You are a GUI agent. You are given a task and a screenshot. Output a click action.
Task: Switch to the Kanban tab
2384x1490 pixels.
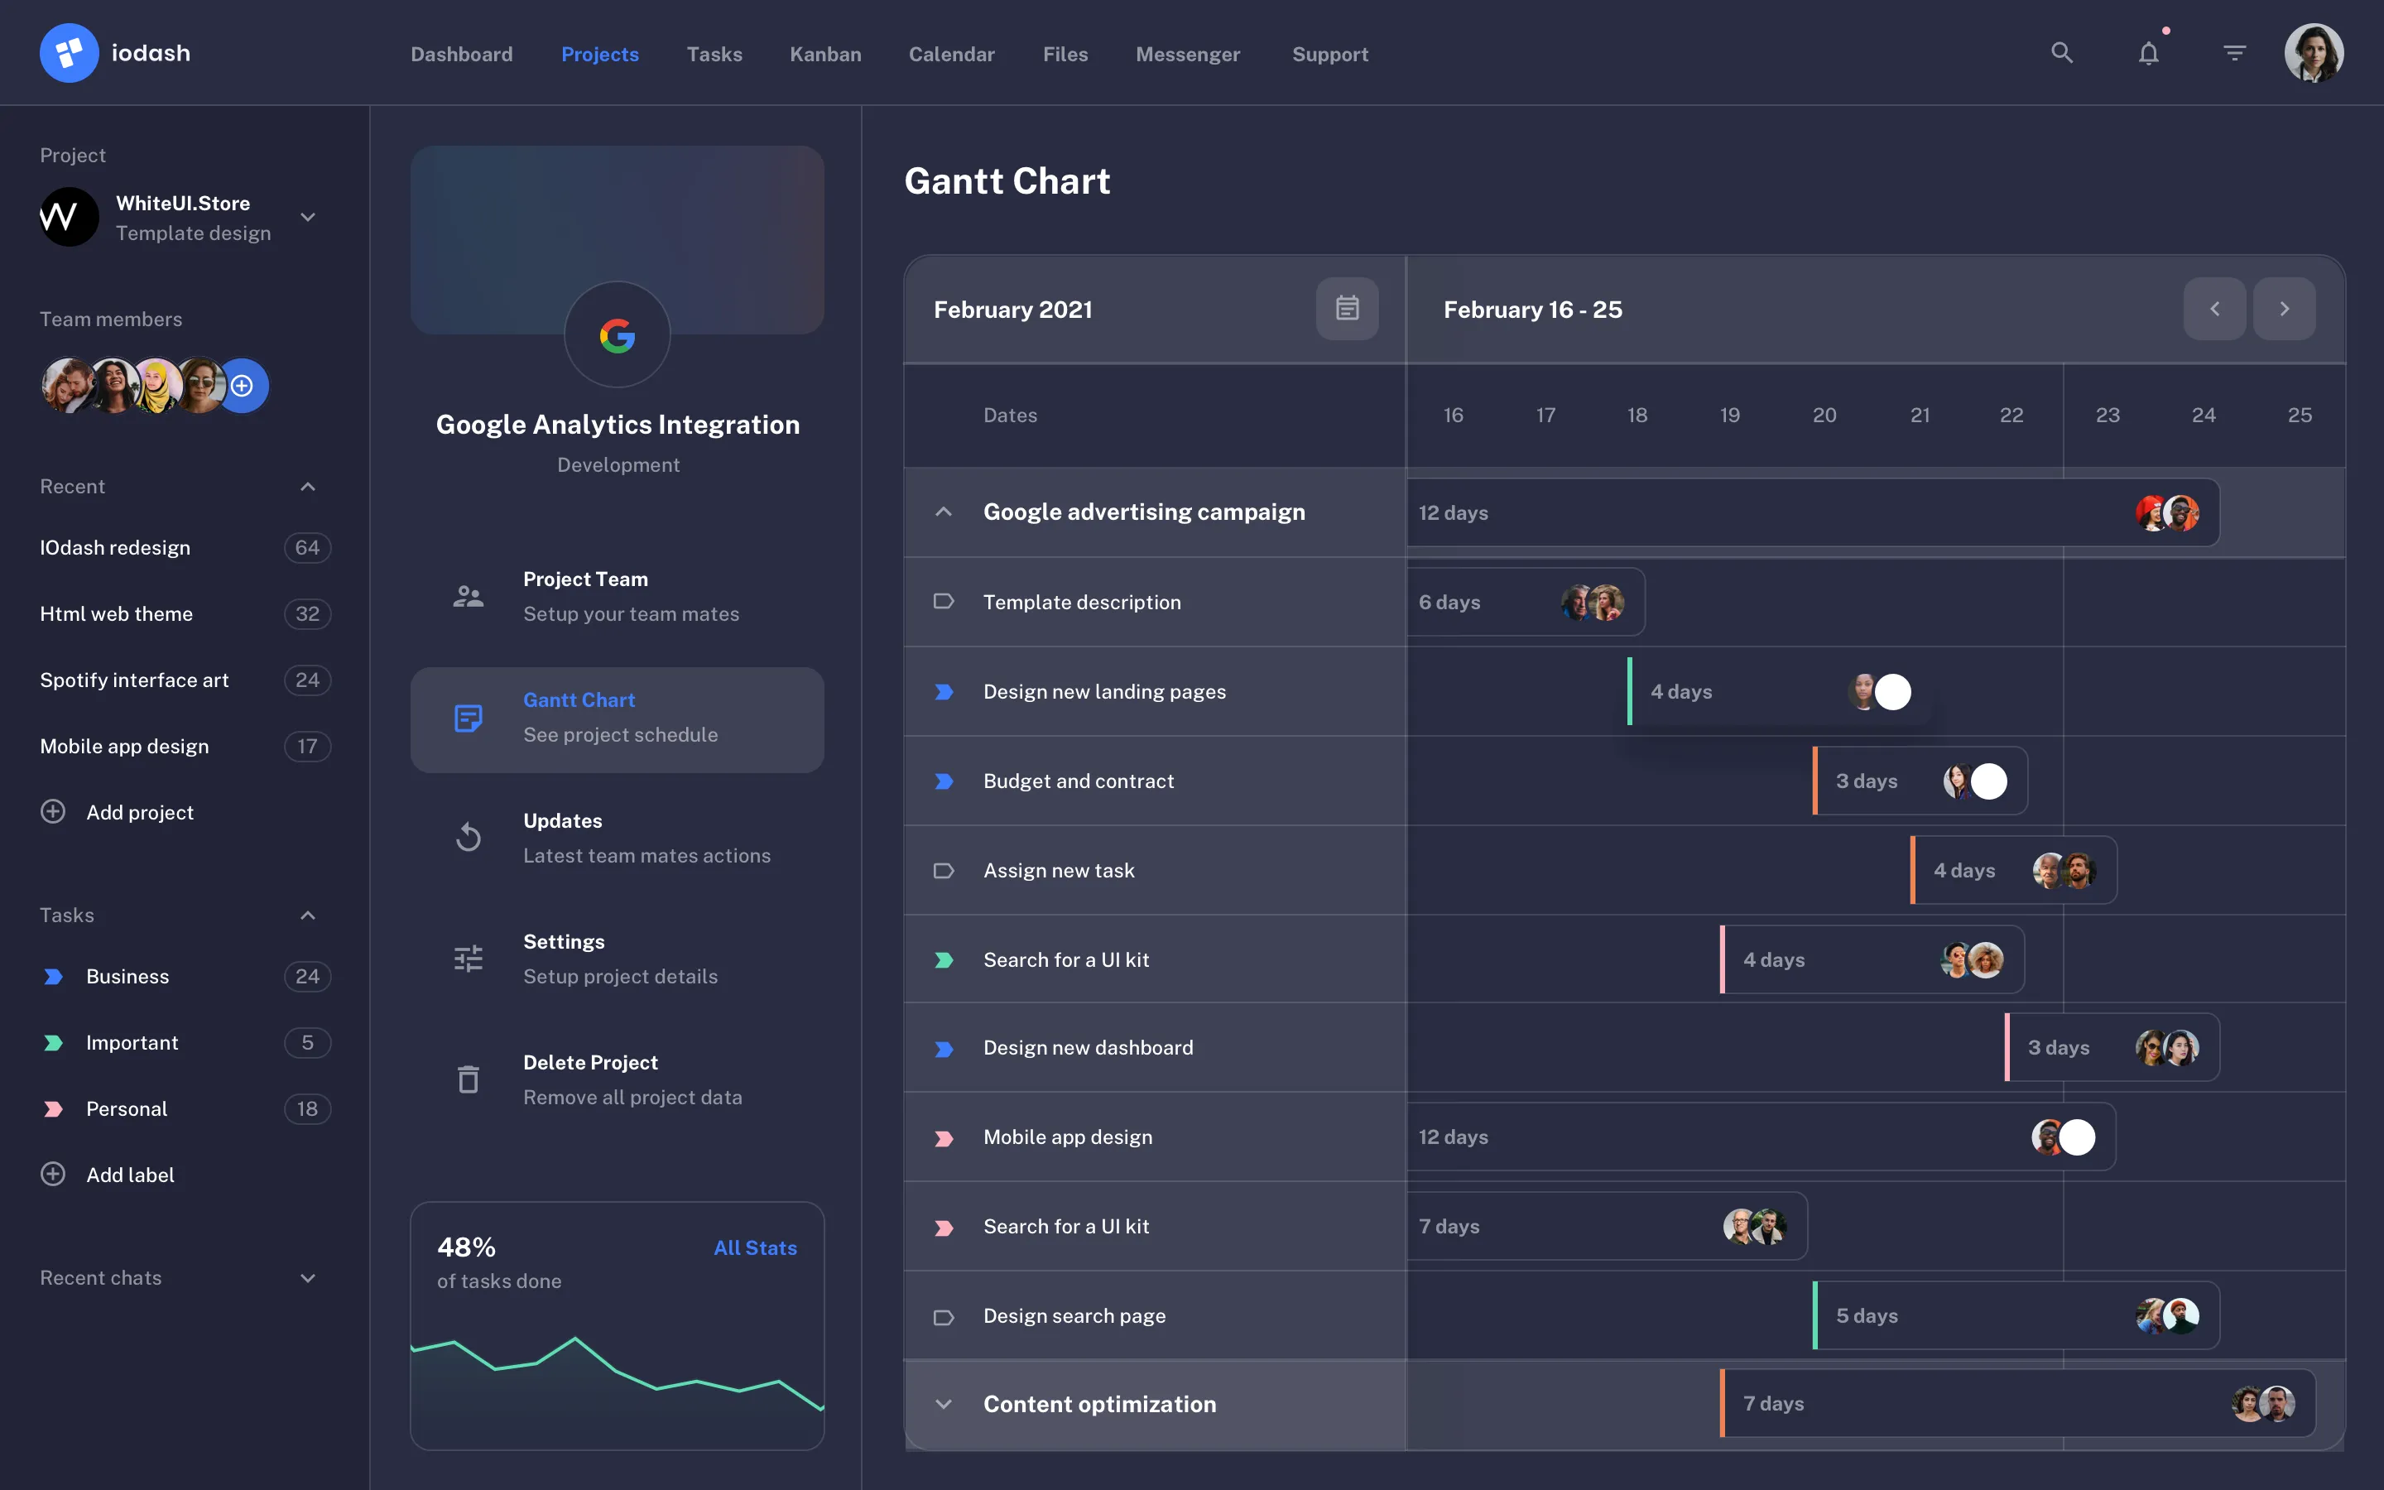[824, 54]
